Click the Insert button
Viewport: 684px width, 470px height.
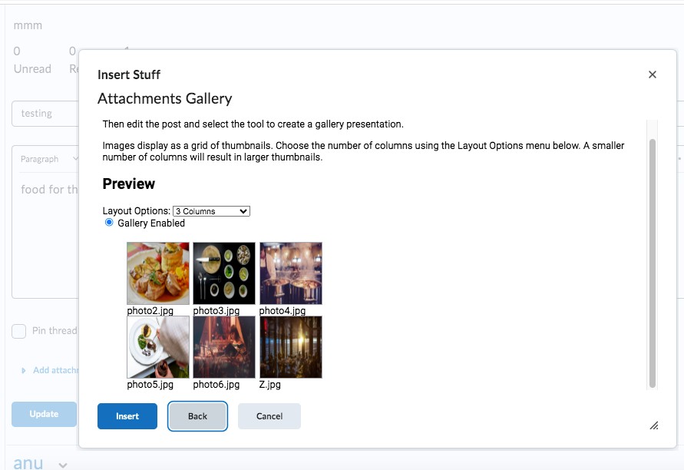click(x=127, y=416)
